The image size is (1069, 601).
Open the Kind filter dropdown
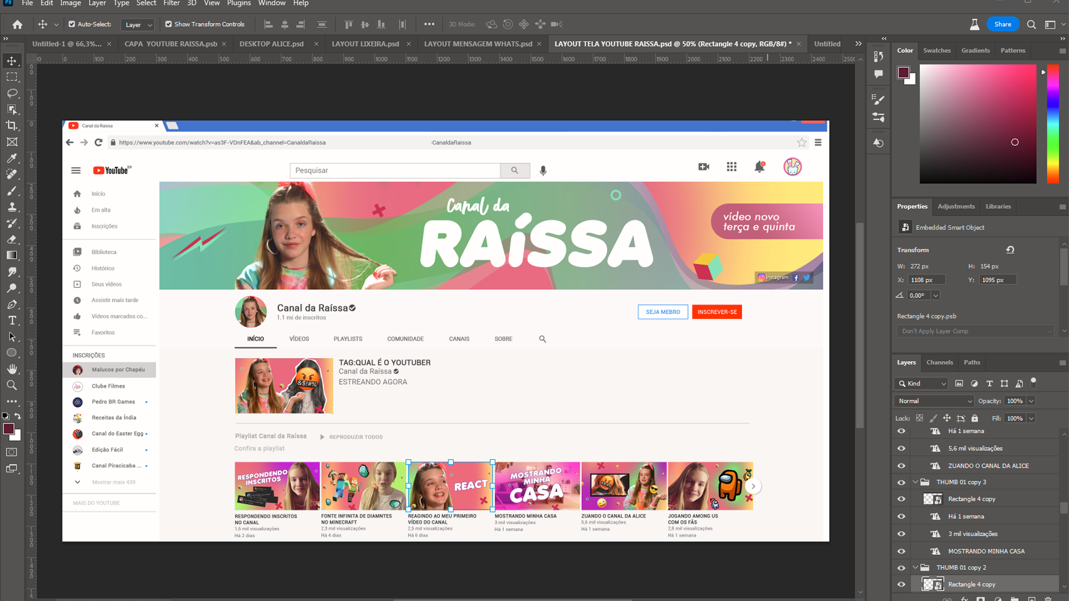921,383
